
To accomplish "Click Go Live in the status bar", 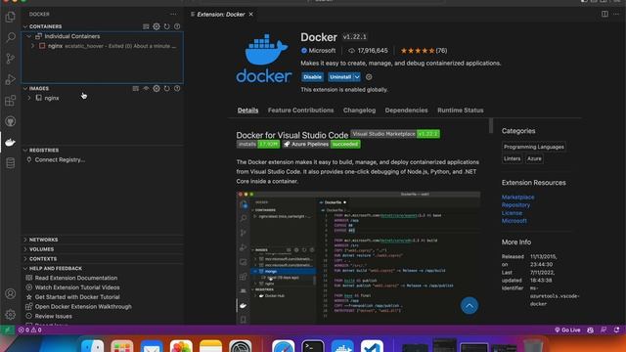I will pyautogui.click(x=567, y=330).
